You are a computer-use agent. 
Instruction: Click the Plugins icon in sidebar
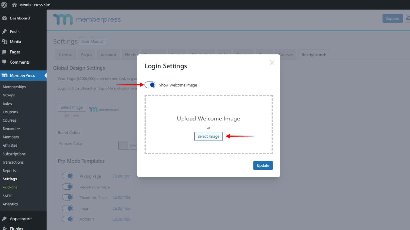click(4, 228)
